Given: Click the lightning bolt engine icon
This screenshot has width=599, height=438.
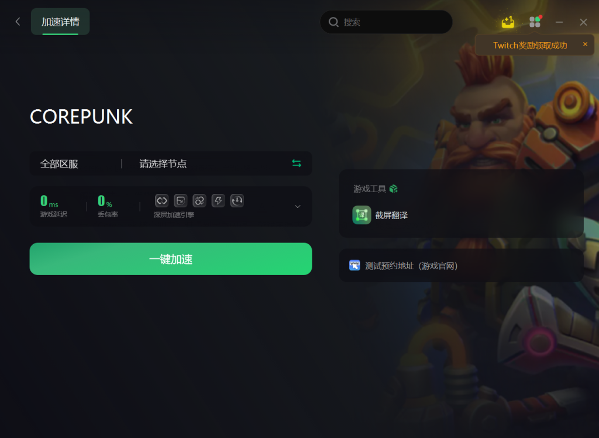Looking at the screenshot, I should point(218,201).
